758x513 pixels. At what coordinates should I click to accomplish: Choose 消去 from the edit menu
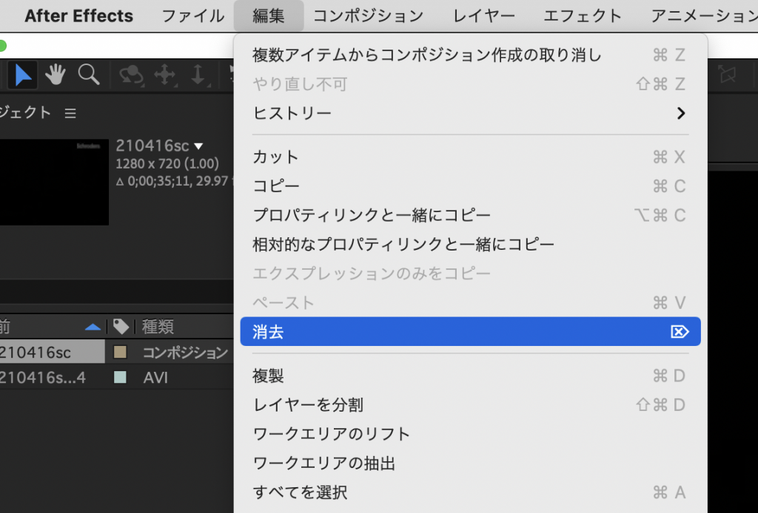pyautogui.click(x=469, y=333)
